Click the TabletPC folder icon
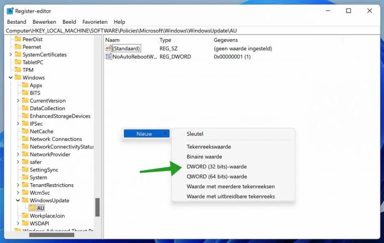The image size is (384, 243). point(17,62)
